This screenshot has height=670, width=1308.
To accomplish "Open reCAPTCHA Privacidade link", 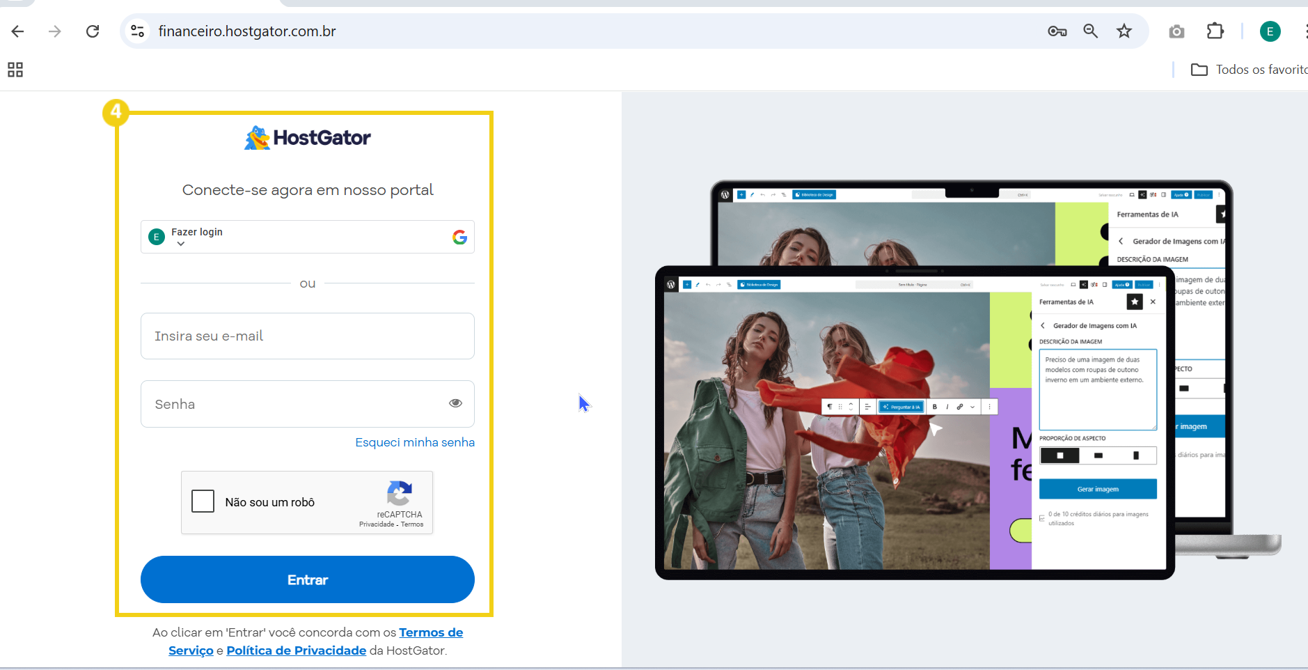I will click(377, 524).
